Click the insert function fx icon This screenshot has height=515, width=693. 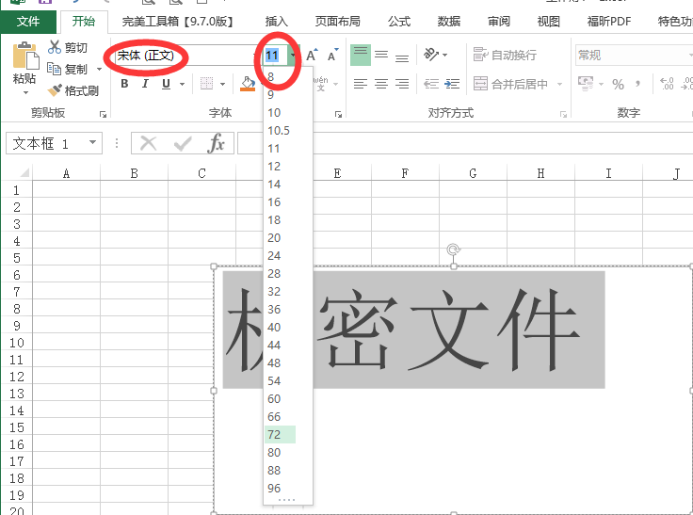[217, 143]
